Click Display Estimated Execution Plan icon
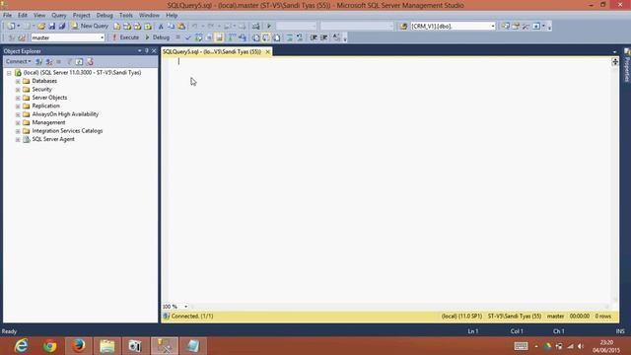 point(198,37)
